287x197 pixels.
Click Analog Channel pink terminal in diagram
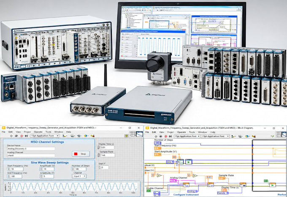pos(173,181)
